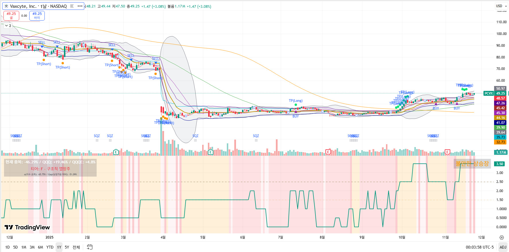509x252 pixels.
Task: Click the orange TP(Short) dot in December
Action: point(44,60)
